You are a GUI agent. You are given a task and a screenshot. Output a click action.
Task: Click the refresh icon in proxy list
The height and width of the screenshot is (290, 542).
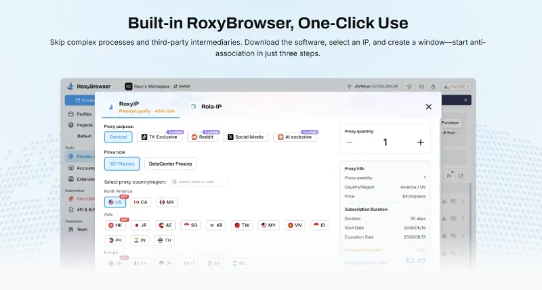pyautogui.click(x=461, y=176)
